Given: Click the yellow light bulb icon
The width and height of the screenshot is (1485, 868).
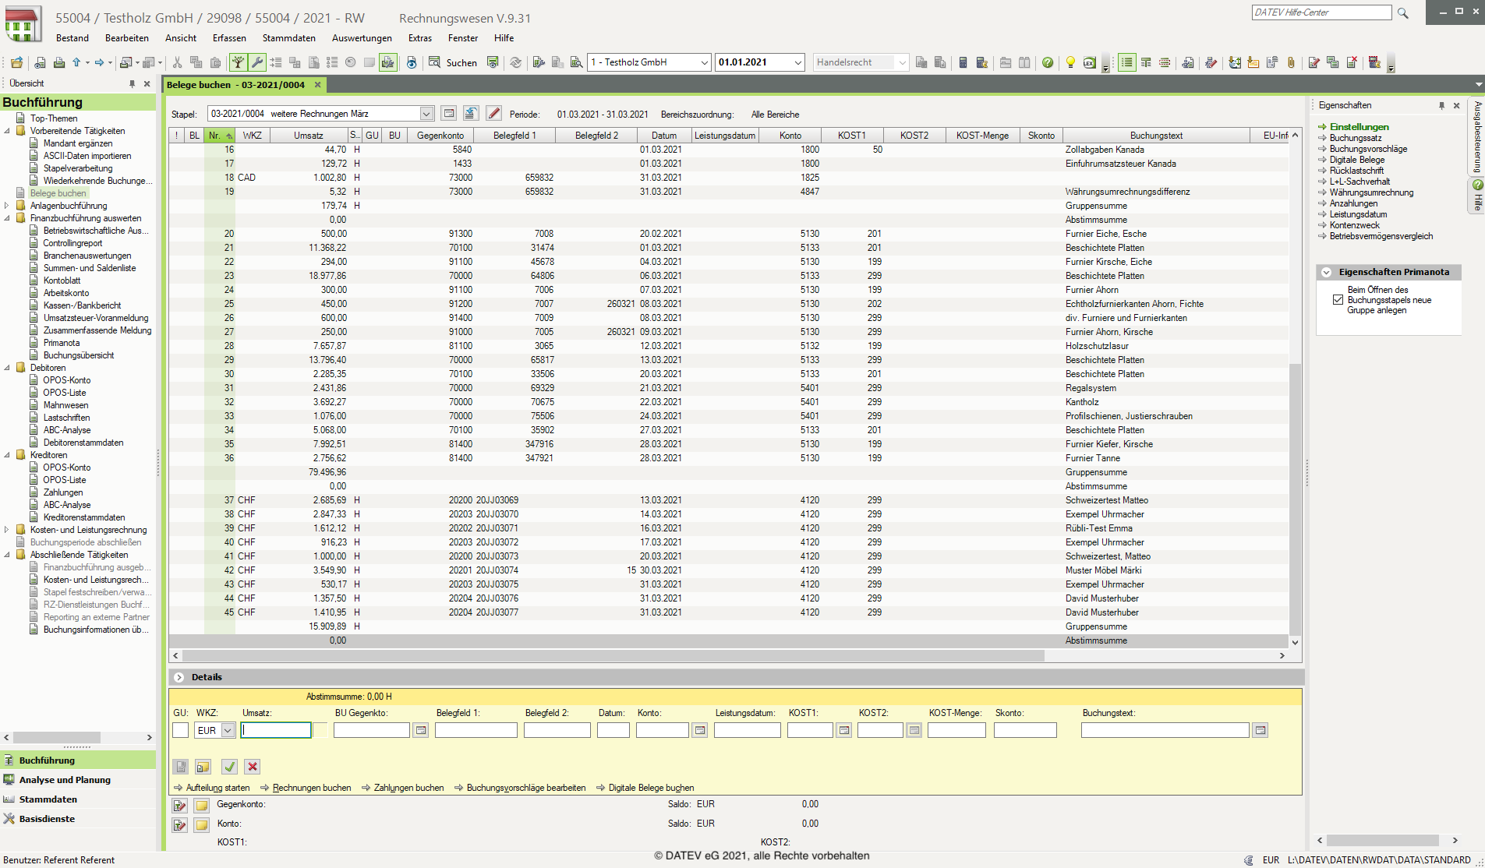Looking at the screenshot, I should tap(1070, 62).
